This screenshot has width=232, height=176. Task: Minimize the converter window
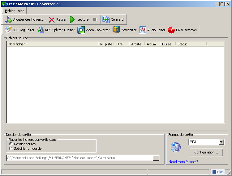point(217,4)
